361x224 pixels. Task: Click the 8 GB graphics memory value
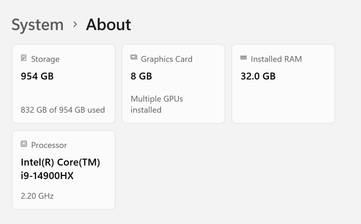(141, 76)
